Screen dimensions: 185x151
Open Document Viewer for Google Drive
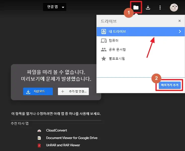tap(72, 138)
